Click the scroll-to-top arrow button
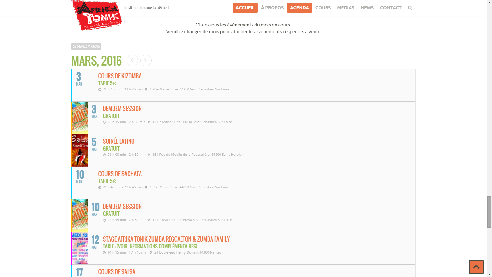Image resolution: width=492 pixels, height=277 pixels. [x=476, y=267]
